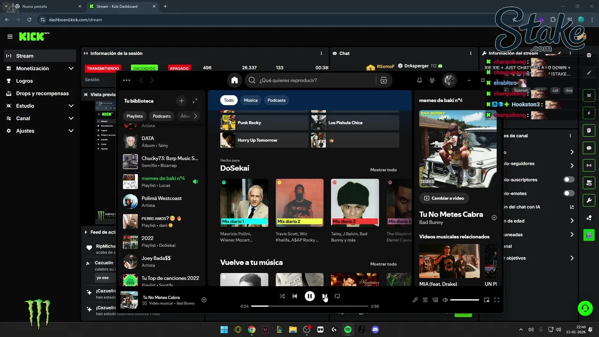Expand Tu biblioteca with arrows icon
The image size is (599, 337).
click(195, 101)
